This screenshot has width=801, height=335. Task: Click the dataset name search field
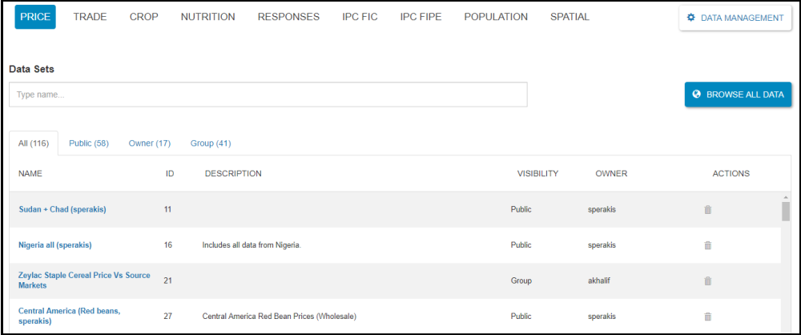(x=268, y=95)
